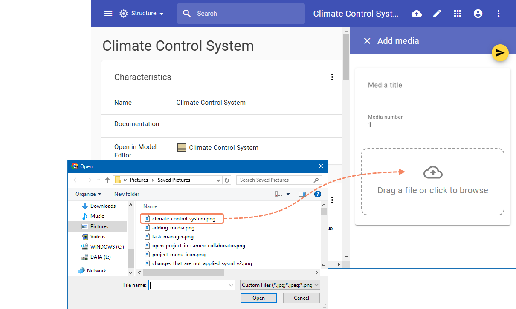Open the Organize dropdown menu
Screen dimensions: 516x309
[88, 194]
